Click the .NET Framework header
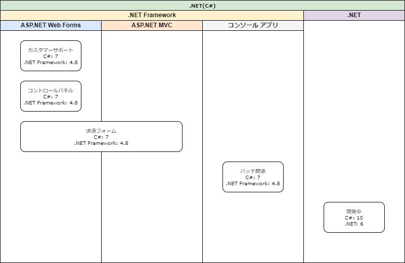 tap(152, 15)
